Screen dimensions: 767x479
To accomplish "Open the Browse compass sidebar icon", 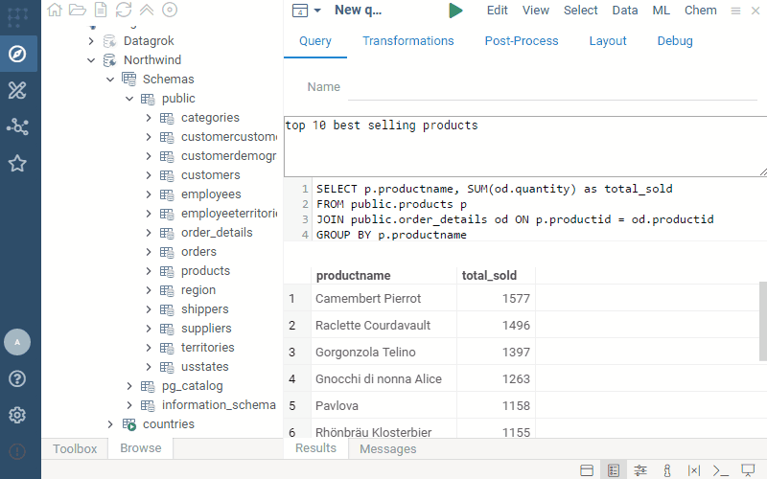I will pos(17,54).
